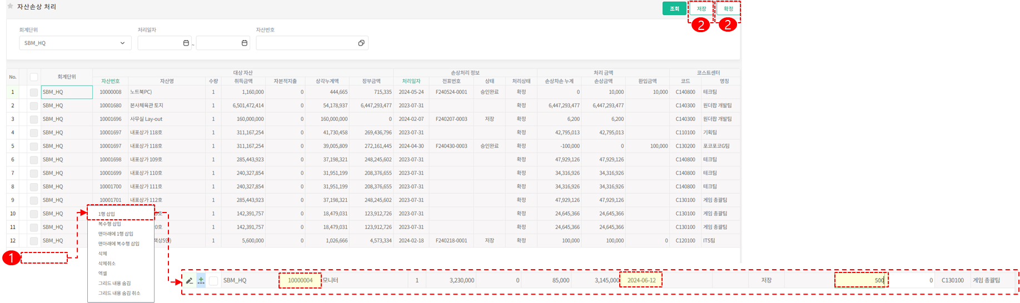Click the 저장 save button
Screen dimensions: 1020x303
[x=701, y=9]
